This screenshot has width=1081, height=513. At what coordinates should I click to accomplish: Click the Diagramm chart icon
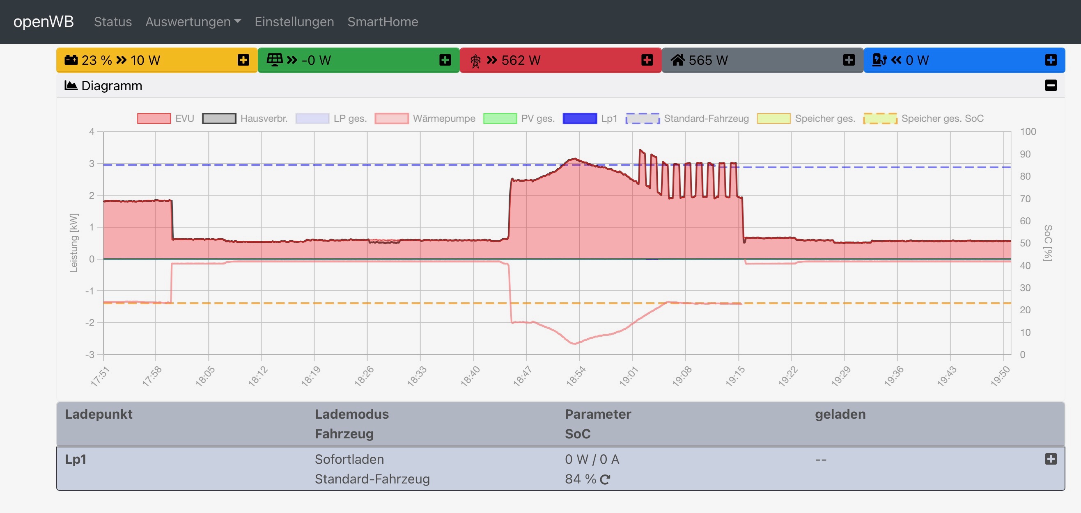(71, 85)
